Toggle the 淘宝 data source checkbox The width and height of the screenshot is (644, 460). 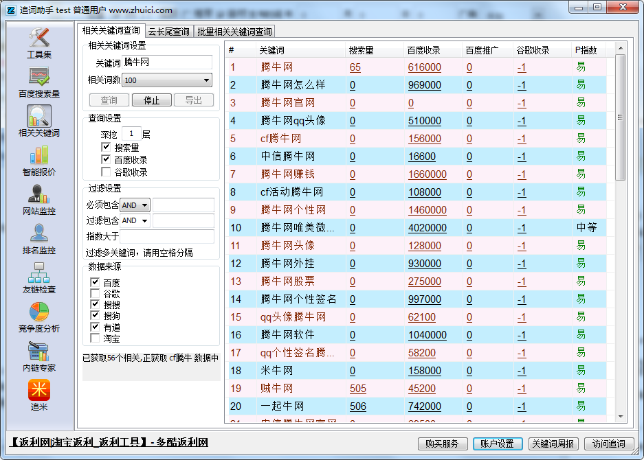coord(95,338)
